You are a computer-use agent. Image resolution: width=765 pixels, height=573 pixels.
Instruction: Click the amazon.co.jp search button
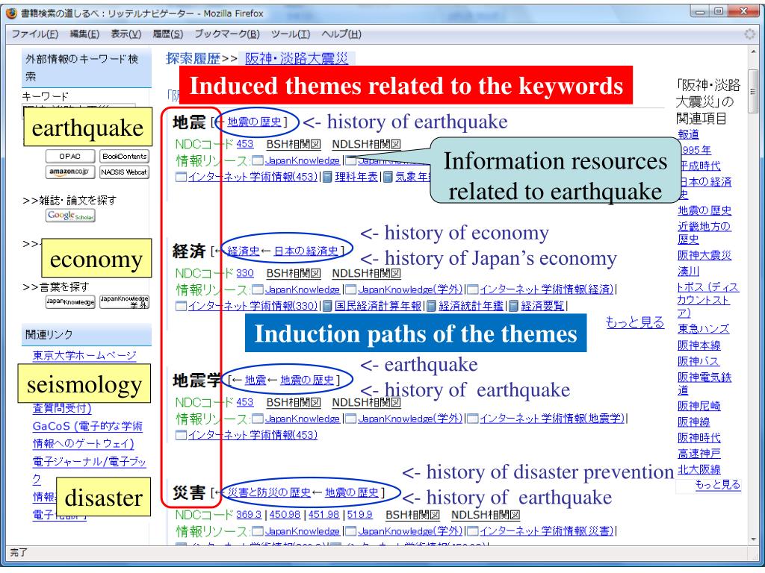tap(69, 172)
